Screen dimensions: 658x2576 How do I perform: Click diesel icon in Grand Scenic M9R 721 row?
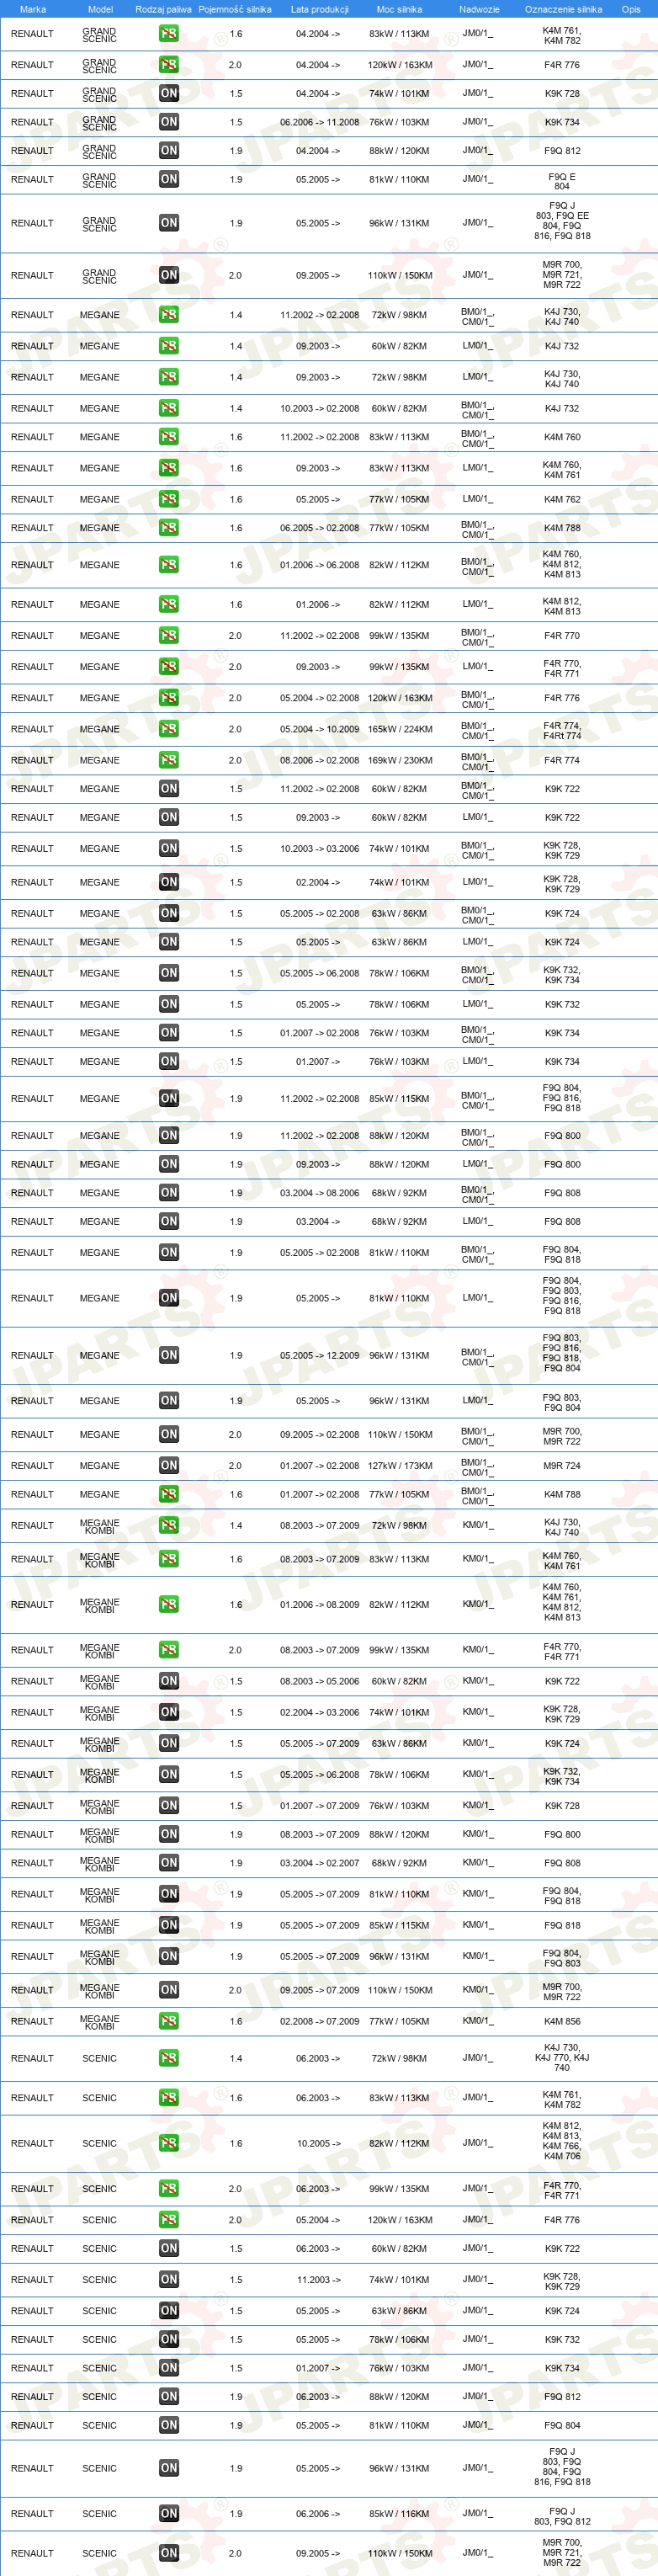168,275
